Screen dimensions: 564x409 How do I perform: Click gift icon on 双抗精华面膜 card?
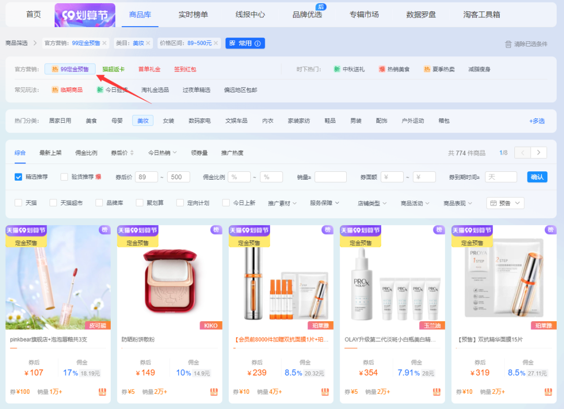point(548,392)
